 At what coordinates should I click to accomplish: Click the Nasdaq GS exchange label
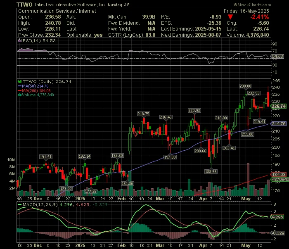[x=118, y=5]
